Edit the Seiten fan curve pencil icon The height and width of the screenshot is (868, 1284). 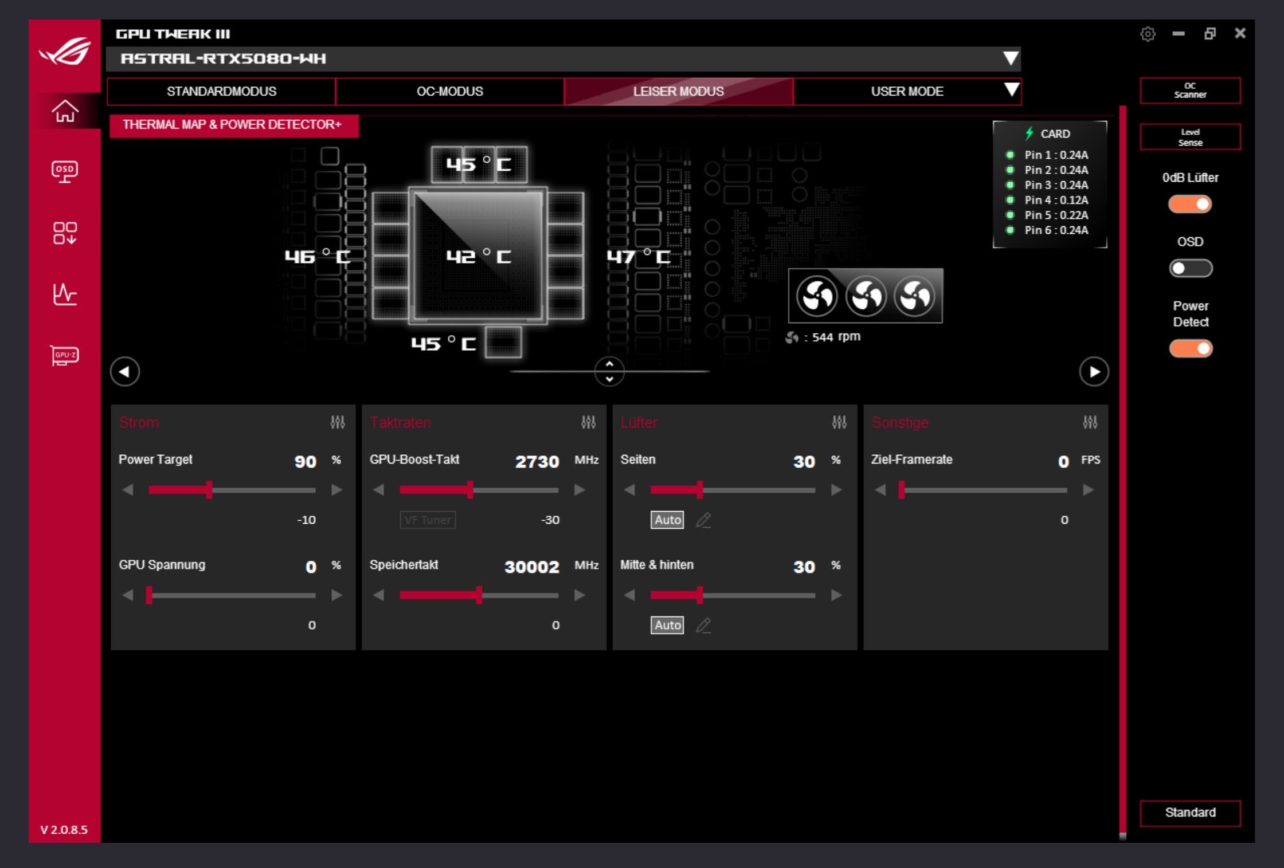point(703,520)
